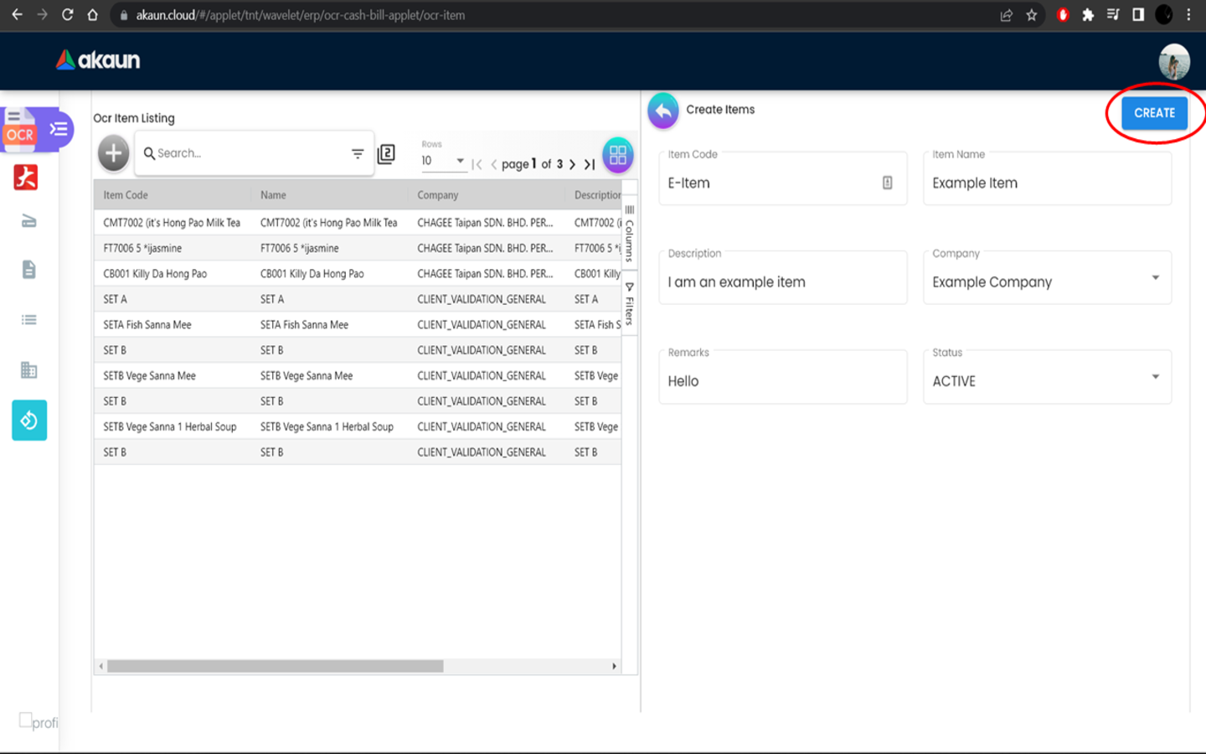The width and height of the screenshot is (1206, 754).
Task: Open the scanner icon in left sidebar
Action: pyautogui.click(x=28, y=221)
